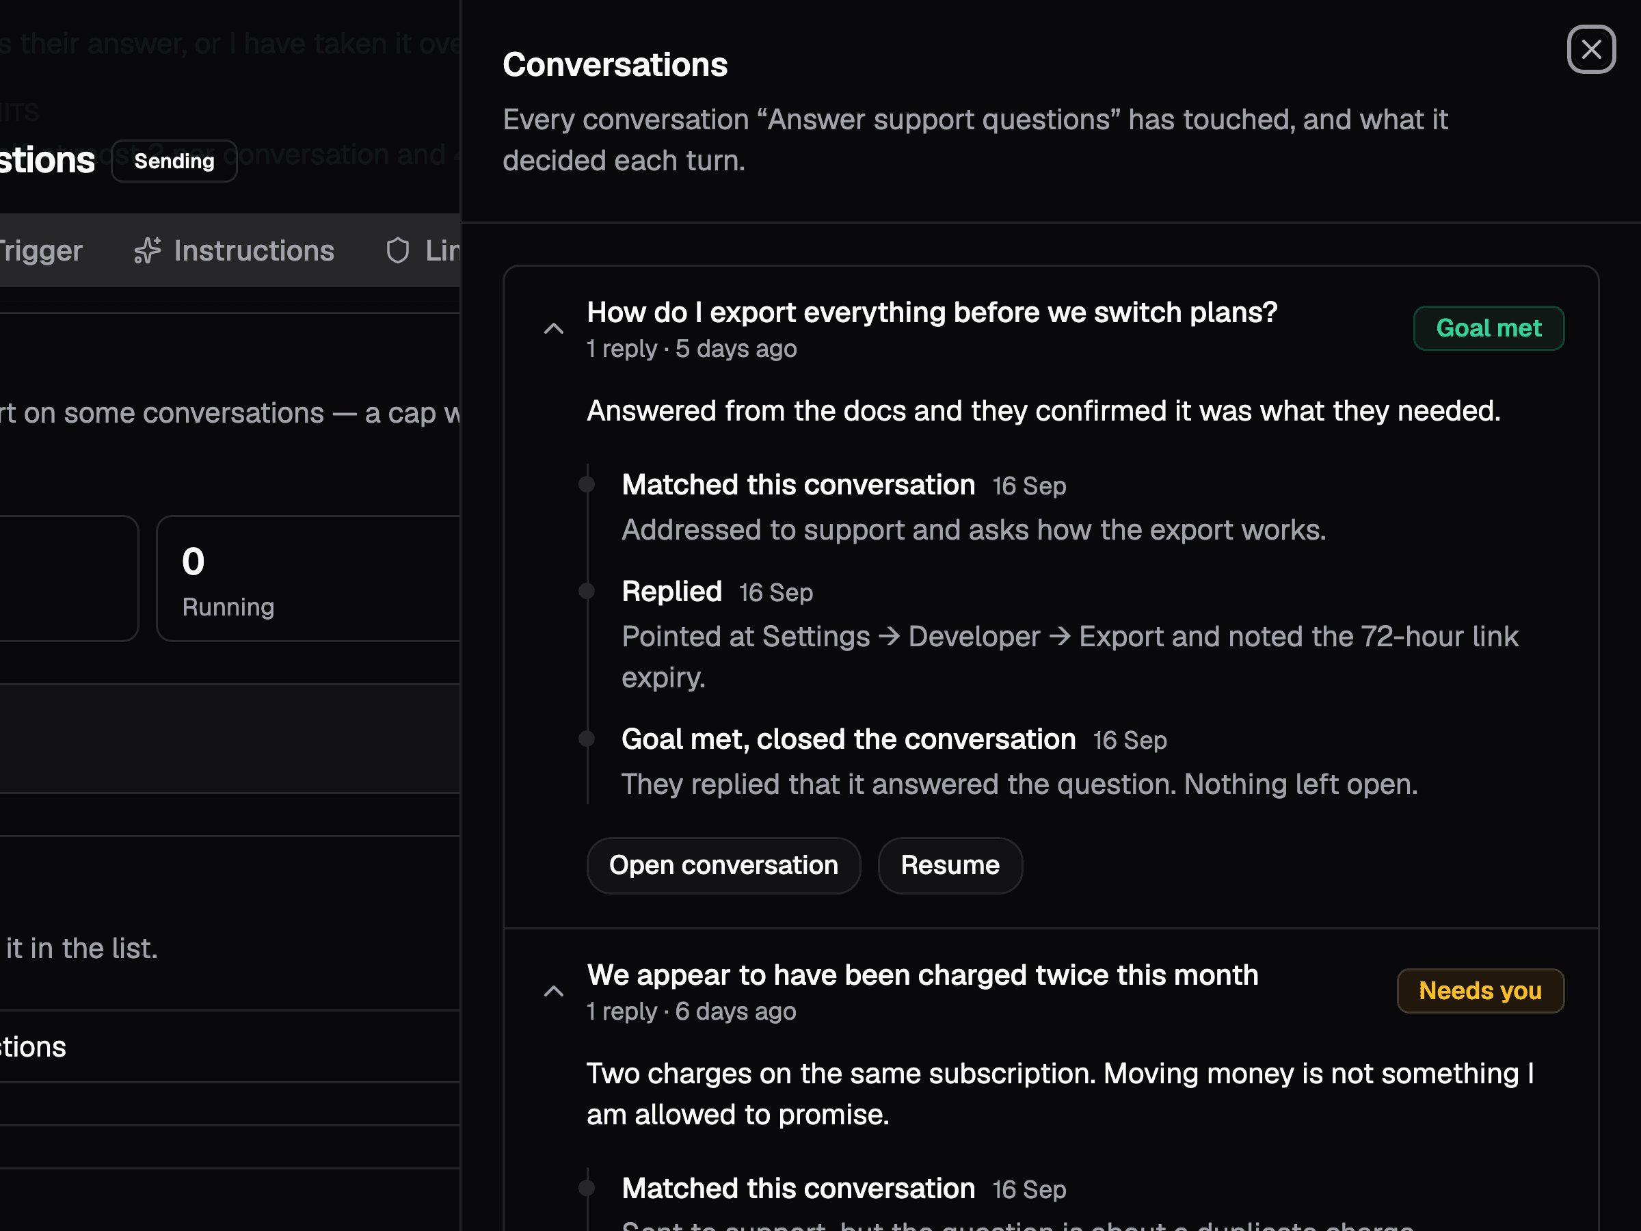1641x1231 pixels.
Task: Click 'Matched this conversation' under export question
Action: pyautogui.click(x=798, y=484)
